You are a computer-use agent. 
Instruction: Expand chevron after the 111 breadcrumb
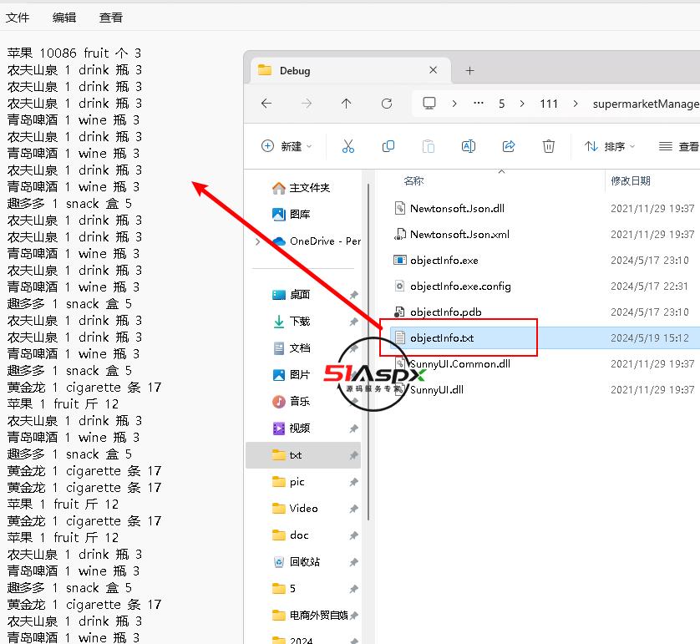(x=576, y=104)
